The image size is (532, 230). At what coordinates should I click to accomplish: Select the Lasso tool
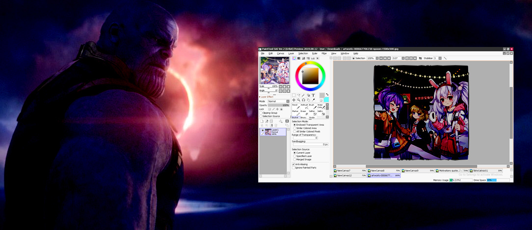[x=298, y=95]
